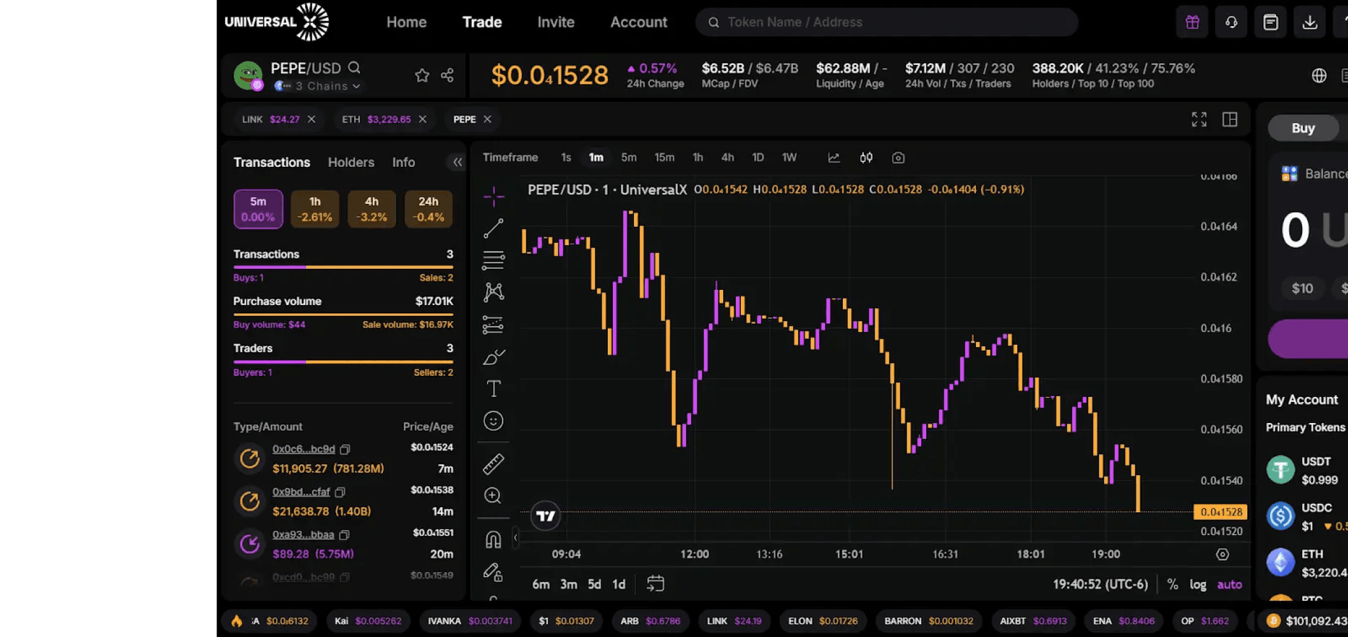Go to the Home page
This screenshot has width=1348, height=637.
click(406, 22)
